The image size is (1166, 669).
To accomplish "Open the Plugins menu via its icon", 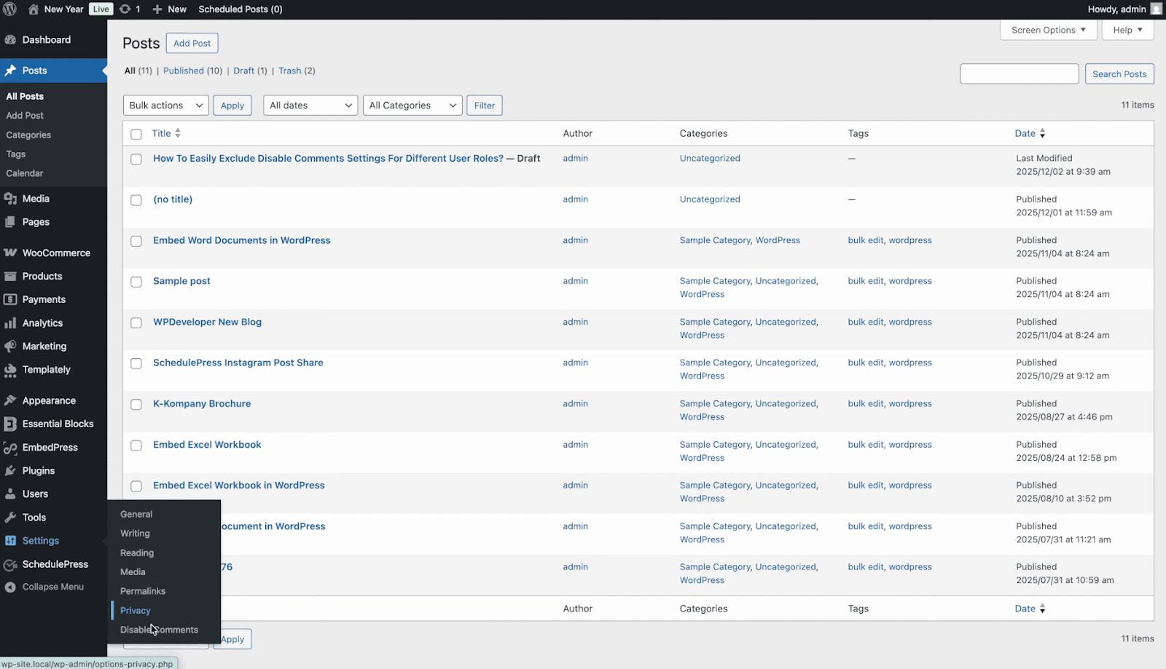I will pos(12,470).
